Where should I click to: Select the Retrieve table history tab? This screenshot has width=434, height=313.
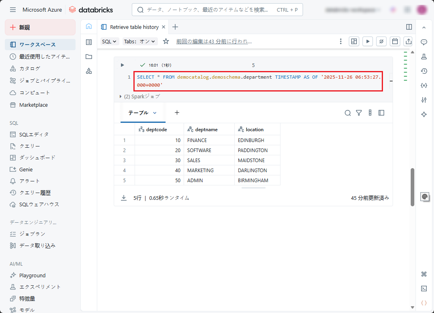click(134, 27)
